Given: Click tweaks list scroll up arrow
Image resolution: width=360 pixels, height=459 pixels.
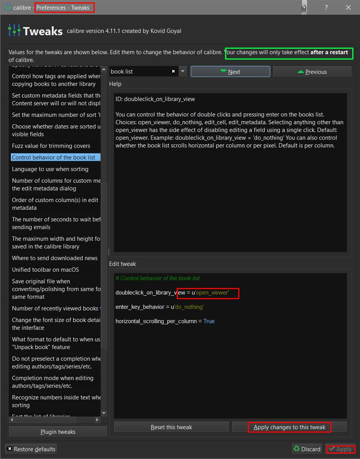Looking at the screenshot, I should pyautogui.click(x=104, y=69).
